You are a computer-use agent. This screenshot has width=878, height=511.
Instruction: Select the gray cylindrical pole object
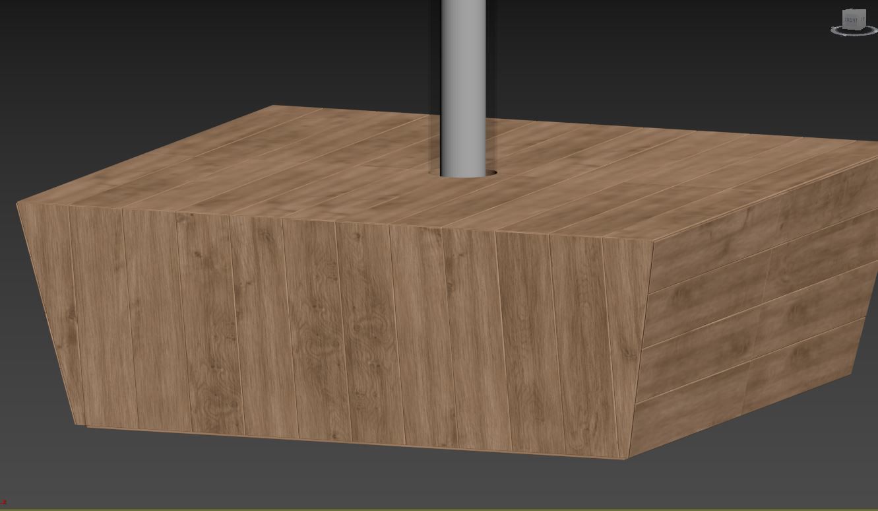463,87
